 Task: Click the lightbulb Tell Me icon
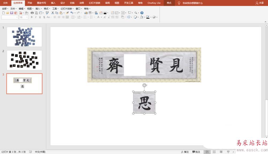pyautogui.click(x=179, y=3)
